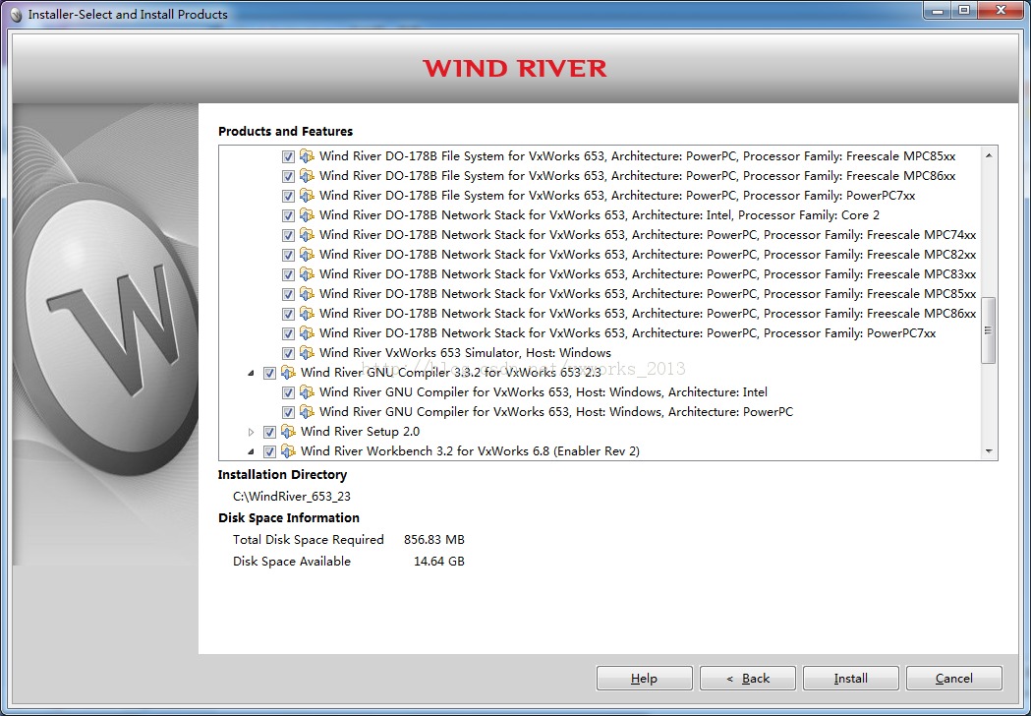Click the scrollbar down arrow in product list
1031x716 pixels.
click(x=989, y=451)
